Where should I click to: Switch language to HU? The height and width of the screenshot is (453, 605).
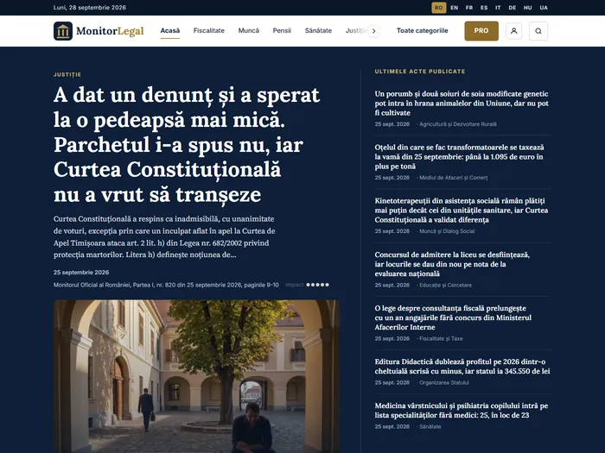528,8
